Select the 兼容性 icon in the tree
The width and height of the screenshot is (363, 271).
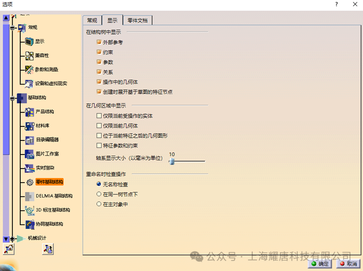click(29, 55)
